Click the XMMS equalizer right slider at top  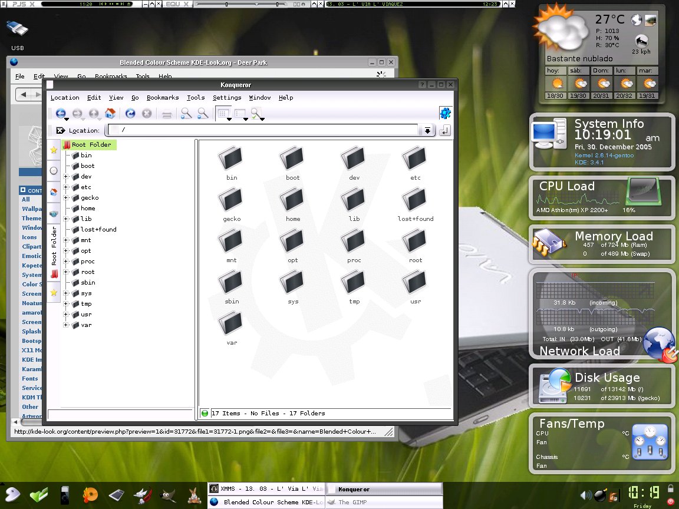coord(278,4)
